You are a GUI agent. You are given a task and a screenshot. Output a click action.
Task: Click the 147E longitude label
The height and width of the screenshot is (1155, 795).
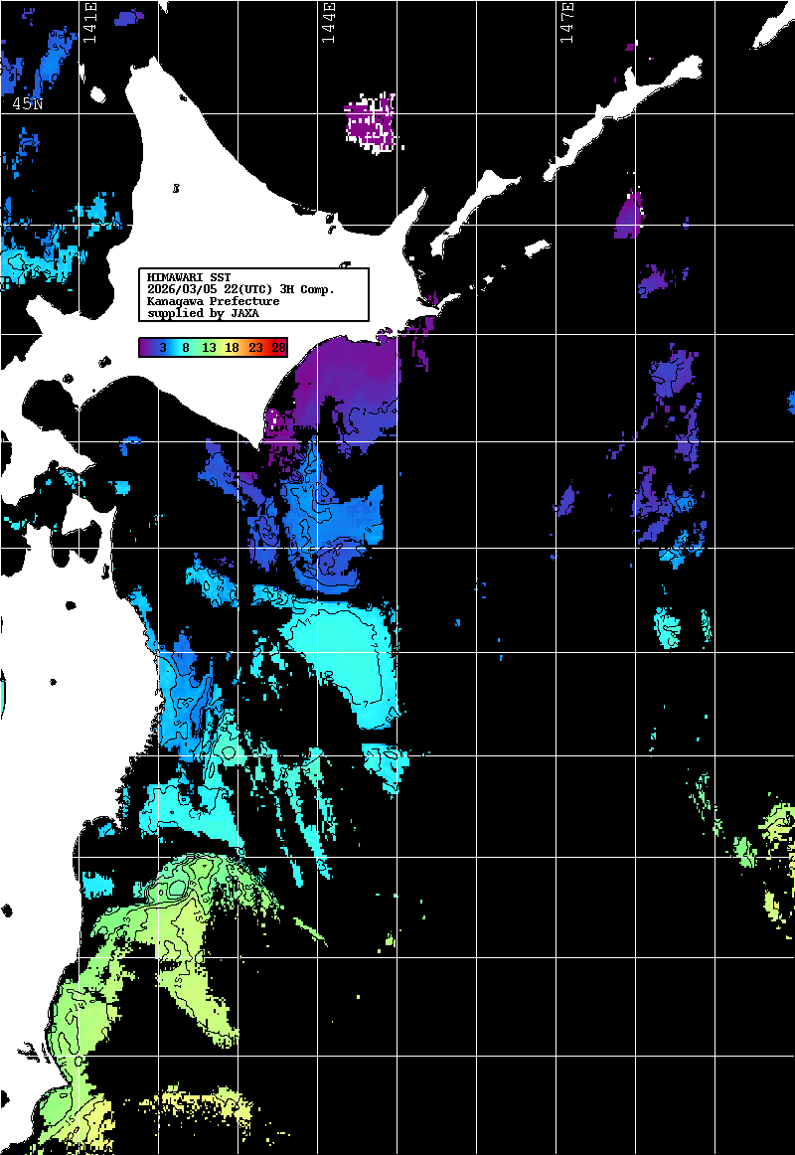click(567, 20)
